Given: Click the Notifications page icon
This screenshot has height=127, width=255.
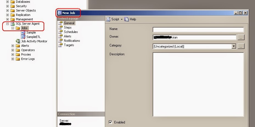Looking at the screenshot, I should tap(60, 41).
